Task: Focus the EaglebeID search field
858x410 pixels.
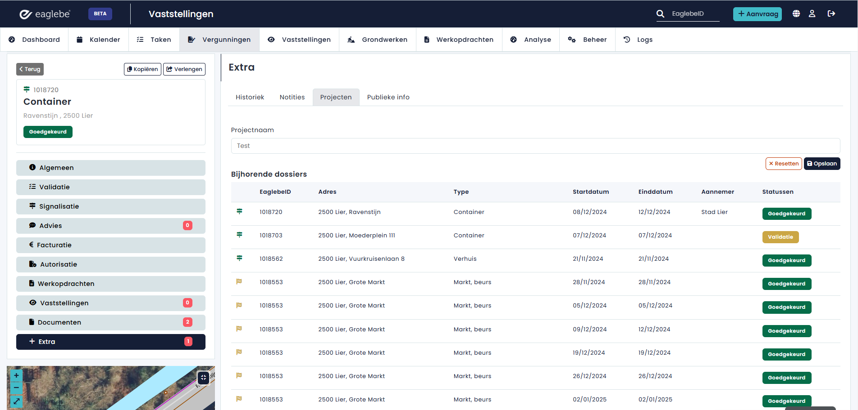Action: (x=694, y=14)
